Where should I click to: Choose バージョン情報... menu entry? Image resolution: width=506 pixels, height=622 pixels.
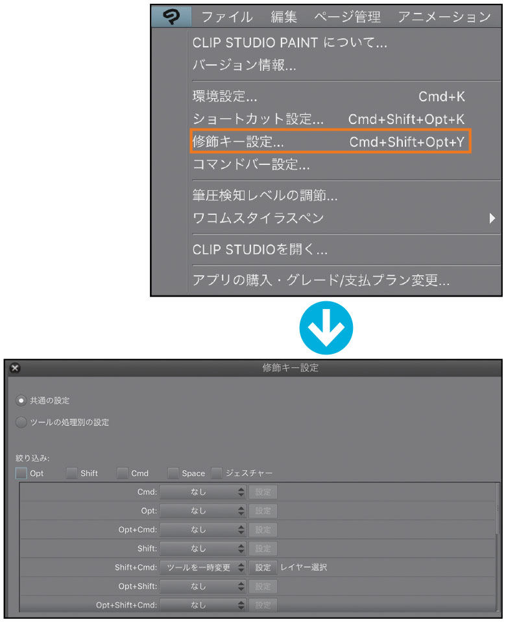[245, 65]
